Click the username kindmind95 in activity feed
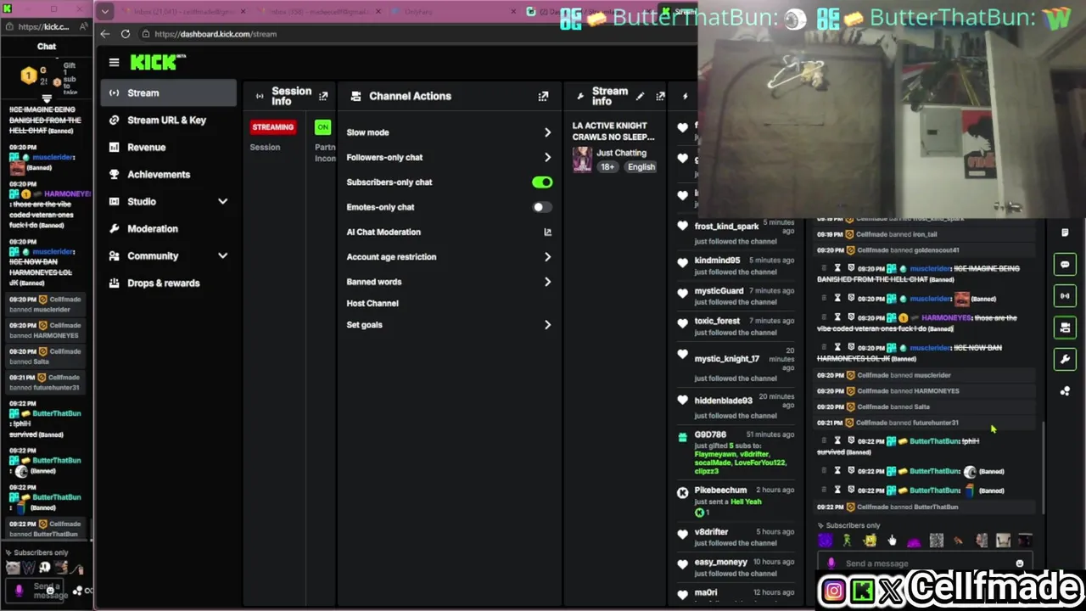1086x611 pixels. click(x=717, y=261)
